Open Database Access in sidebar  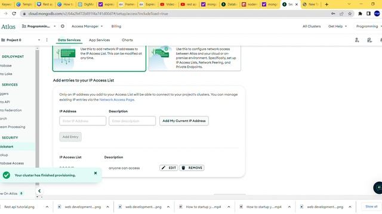click(12, 163)
